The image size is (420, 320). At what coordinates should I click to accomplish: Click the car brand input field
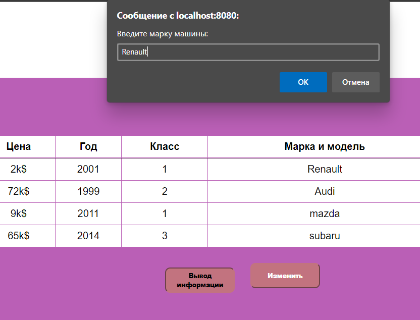coord(248,52)
